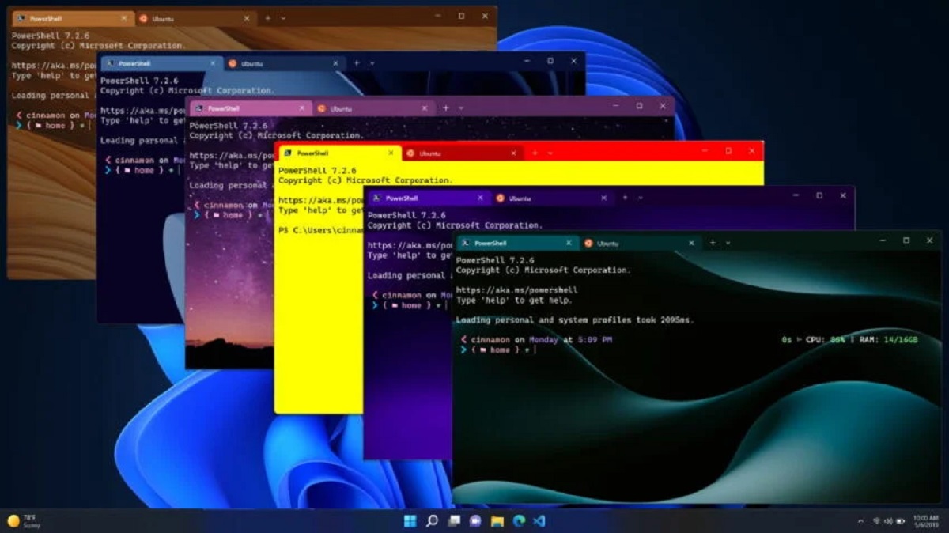
Task: Add a new tab in the wood-themed terminal window
Action: (x=267, y=17)
